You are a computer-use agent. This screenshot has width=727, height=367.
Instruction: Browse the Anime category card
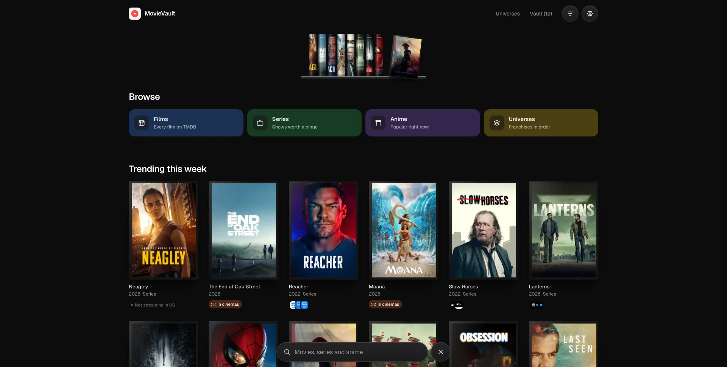423,123
